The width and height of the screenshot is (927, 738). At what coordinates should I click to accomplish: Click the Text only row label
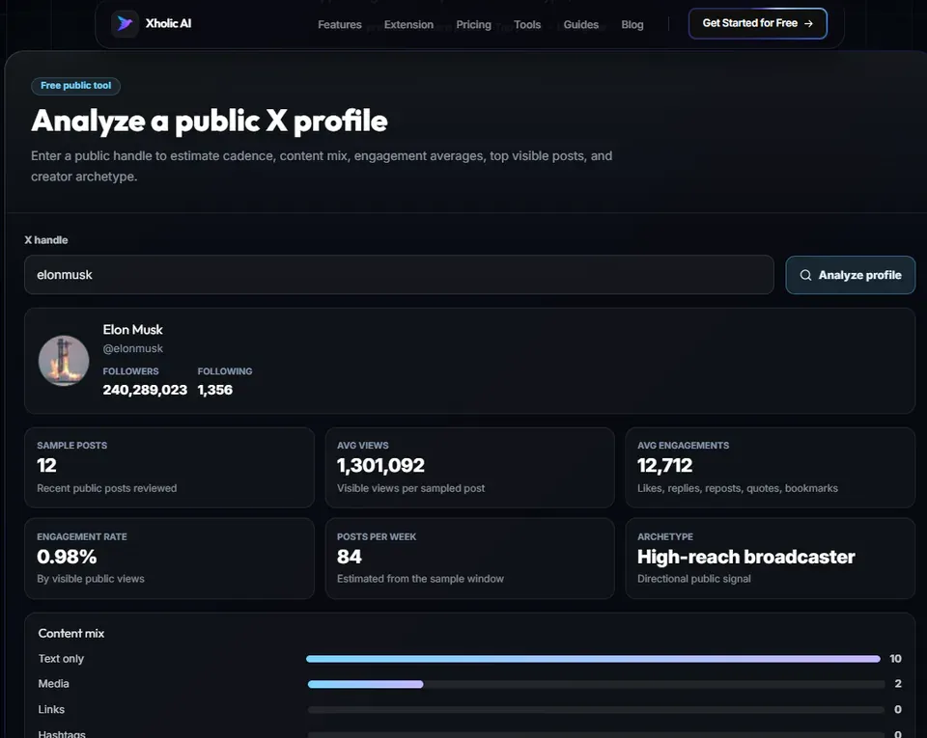click(61, 658)
